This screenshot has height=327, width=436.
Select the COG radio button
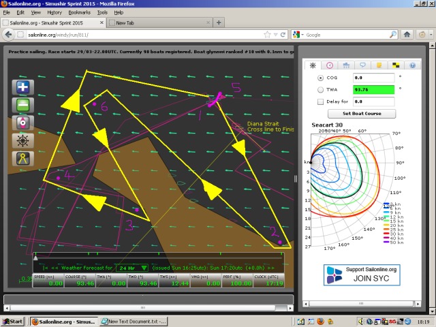pyautogui.click(x=320, y=78)
